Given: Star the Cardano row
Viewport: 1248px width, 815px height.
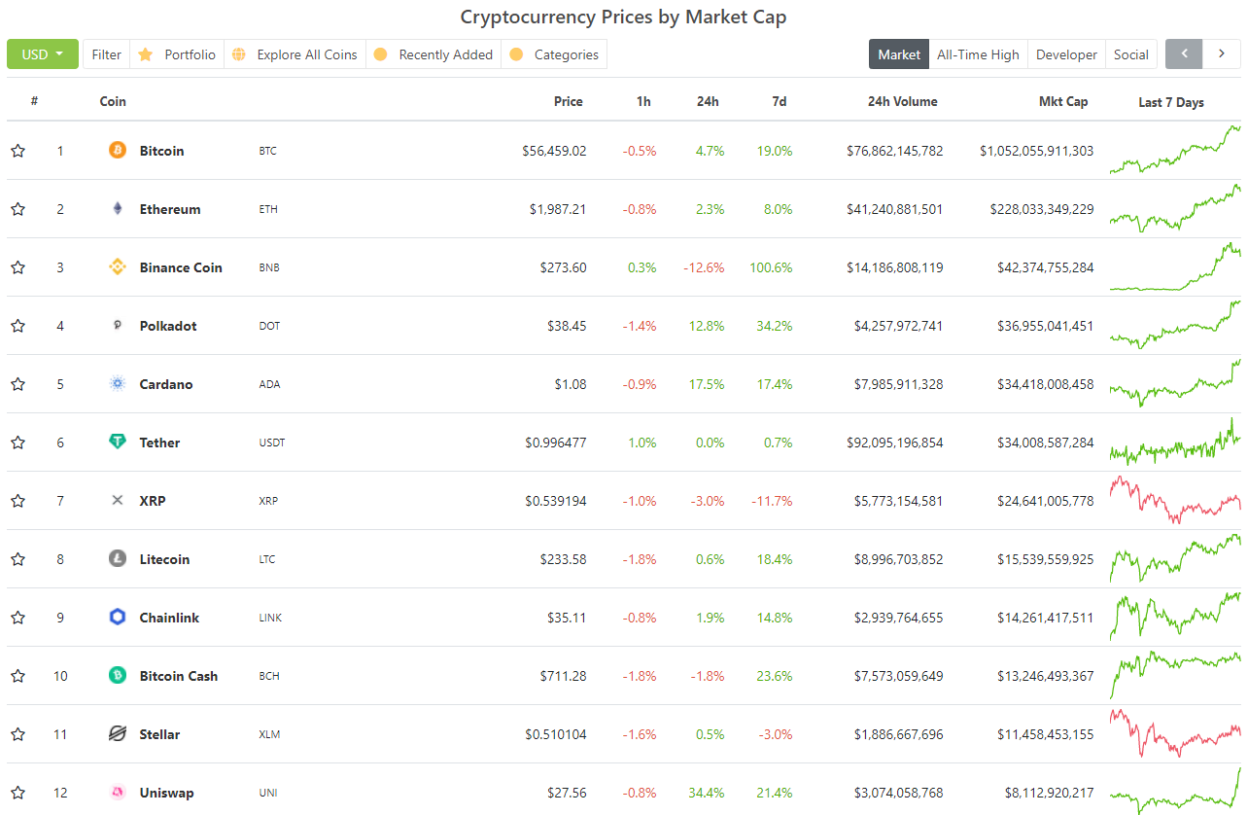Looking at the screenshot, I should coord(17,384).
